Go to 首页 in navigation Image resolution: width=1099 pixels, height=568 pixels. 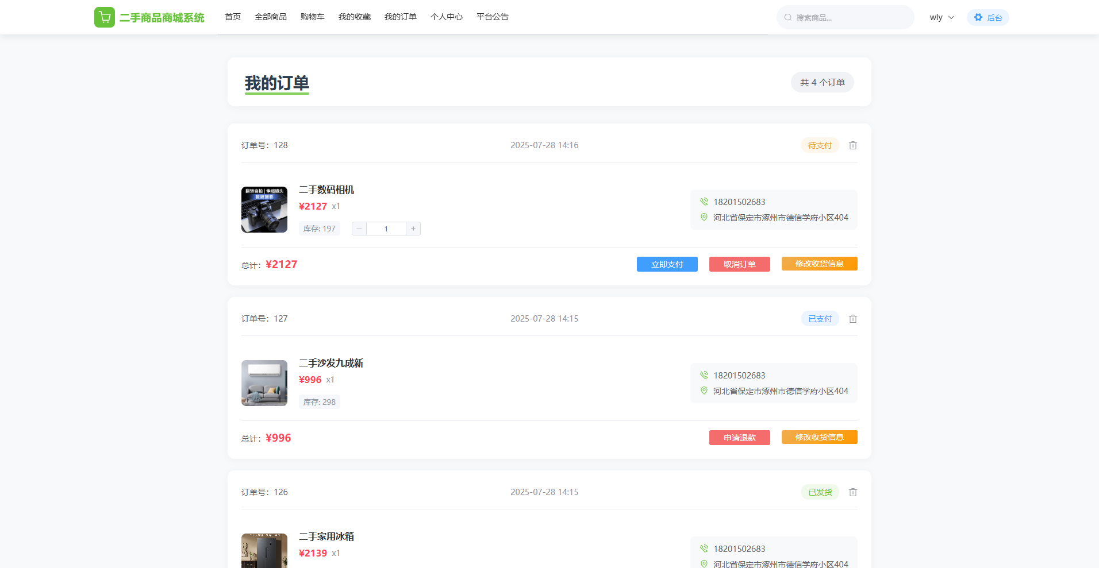[x=233, y=17]
